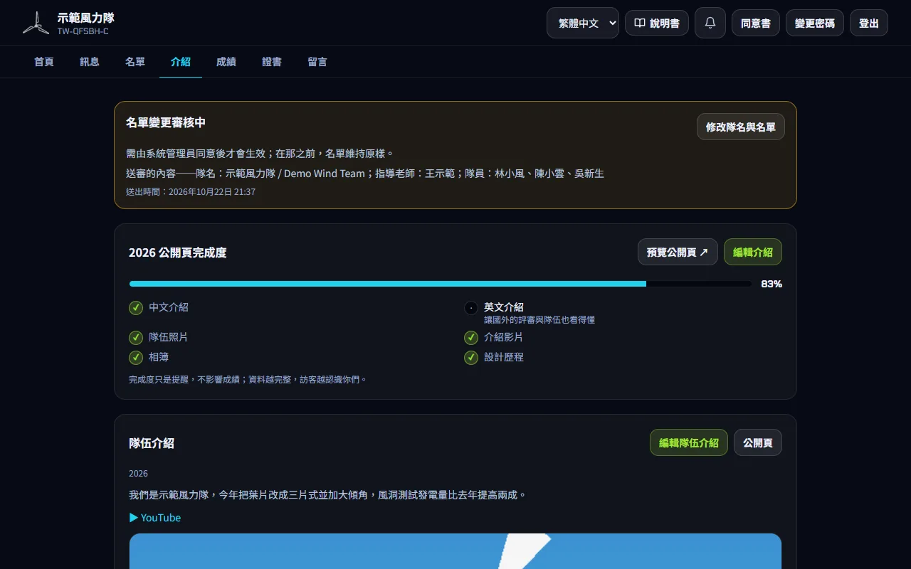This screenshot has width=911, height=569.
Task: Open the 公開頁 button
Action: 758,442
